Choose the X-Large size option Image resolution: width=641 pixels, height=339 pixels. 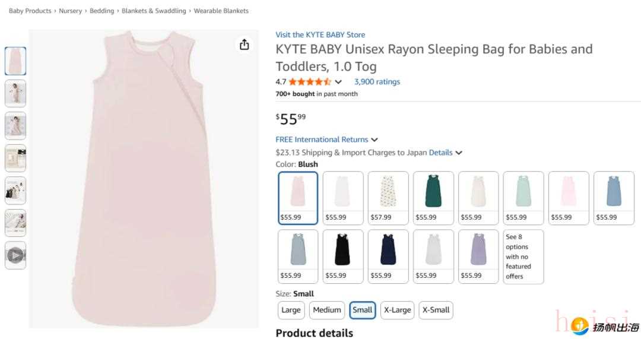pyautogui.click(x=397, y=310)
